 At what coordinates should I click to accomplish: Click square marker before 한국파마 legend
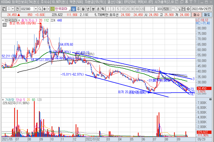coord(3,20)
